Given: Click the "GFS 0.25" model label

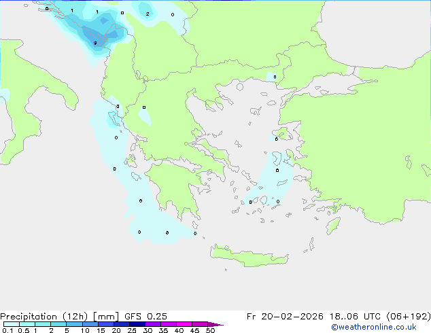Looking at the screenshot, I should click(x=145, y=317).
